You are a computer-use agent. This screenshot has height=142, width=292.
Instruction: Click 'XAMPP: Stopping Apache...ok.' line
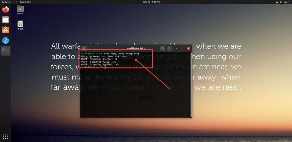[x=100, y=59]
